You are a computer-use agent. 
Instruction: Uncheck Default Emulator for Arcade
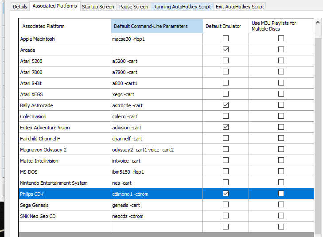point(226,50)
